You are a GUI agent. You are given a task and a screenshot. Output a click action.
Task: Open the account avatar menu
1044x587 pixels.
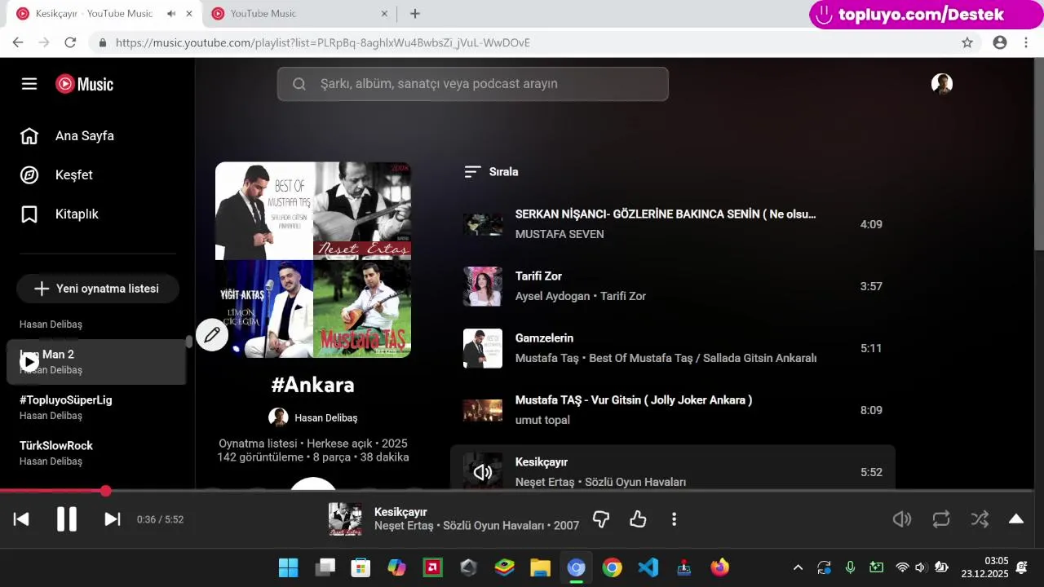[942, 84]
